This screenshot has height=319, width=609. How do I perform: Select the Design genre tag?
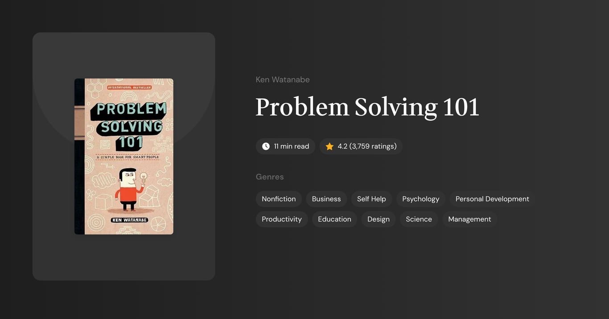pyautogui.click(x=379, y=219)
